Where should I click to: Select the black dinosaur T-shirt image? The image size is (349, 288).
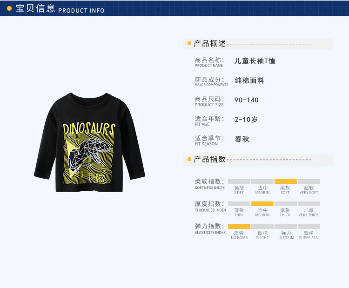tap(89, 142)
